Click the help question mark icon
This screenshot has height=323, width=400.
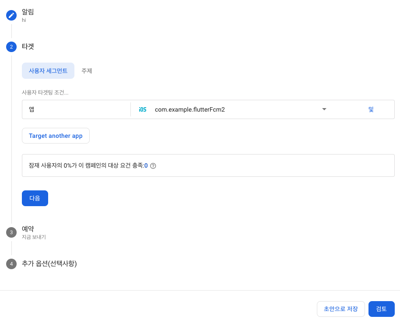pos(153,166)
